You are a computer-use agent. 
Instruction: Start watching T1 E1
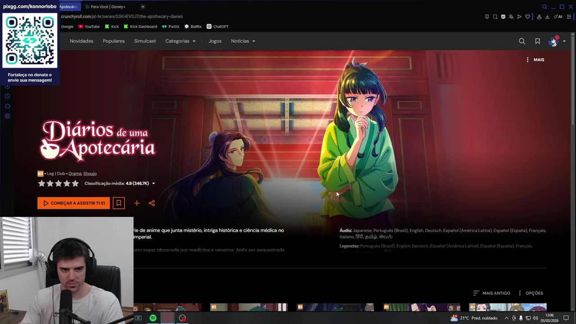[x=73, y=203]
